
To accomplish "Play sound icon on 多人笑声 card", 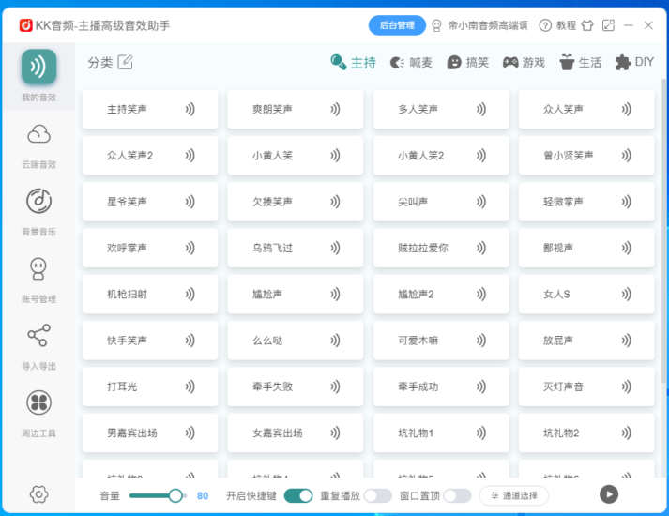I will pos(481,109).
